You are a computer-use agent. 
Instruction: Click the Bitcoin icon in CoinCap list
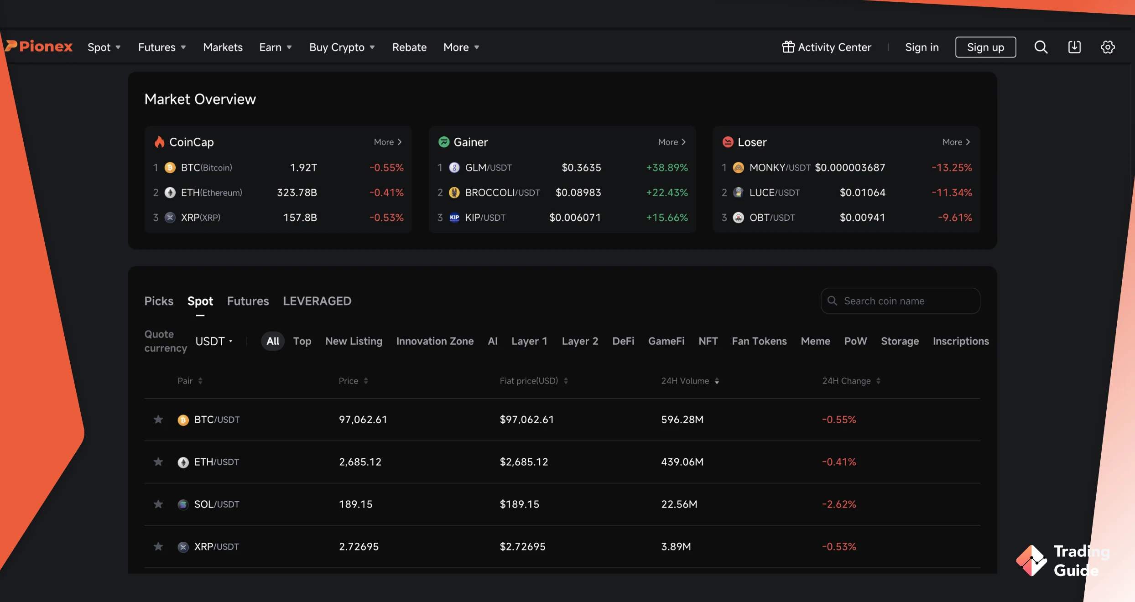pos(170,167)
